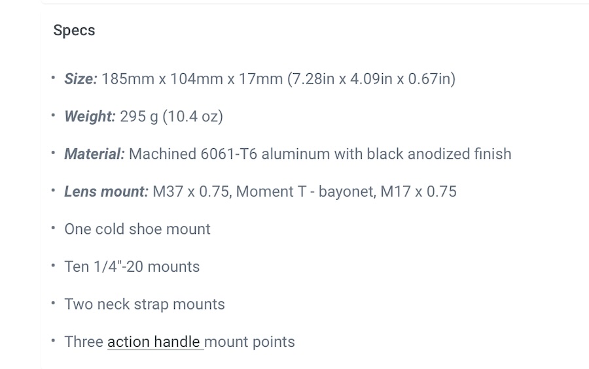This screenshot has width=589, height=369.
Task: Click the black anodized finish text
Action: [x=439, y=153]
